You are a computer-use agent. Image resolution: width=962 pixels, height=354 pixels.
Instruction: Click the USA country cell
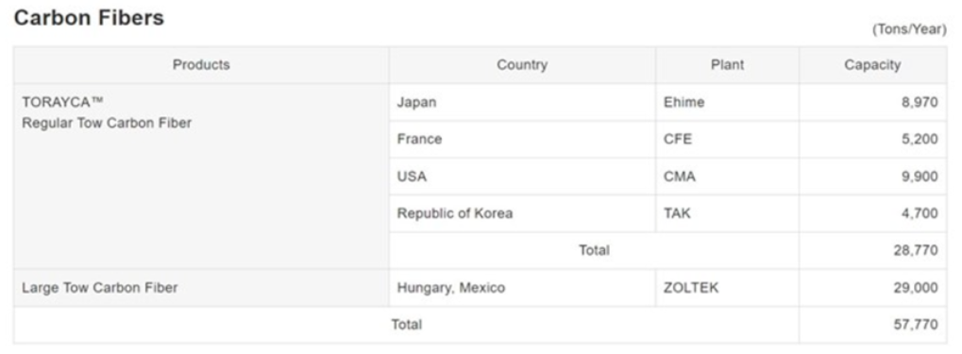tap(522, 177)
